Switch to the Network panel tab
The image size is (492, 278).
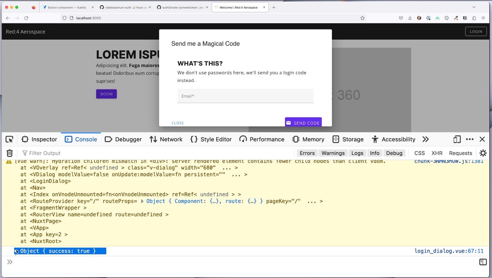pos(171,139)
